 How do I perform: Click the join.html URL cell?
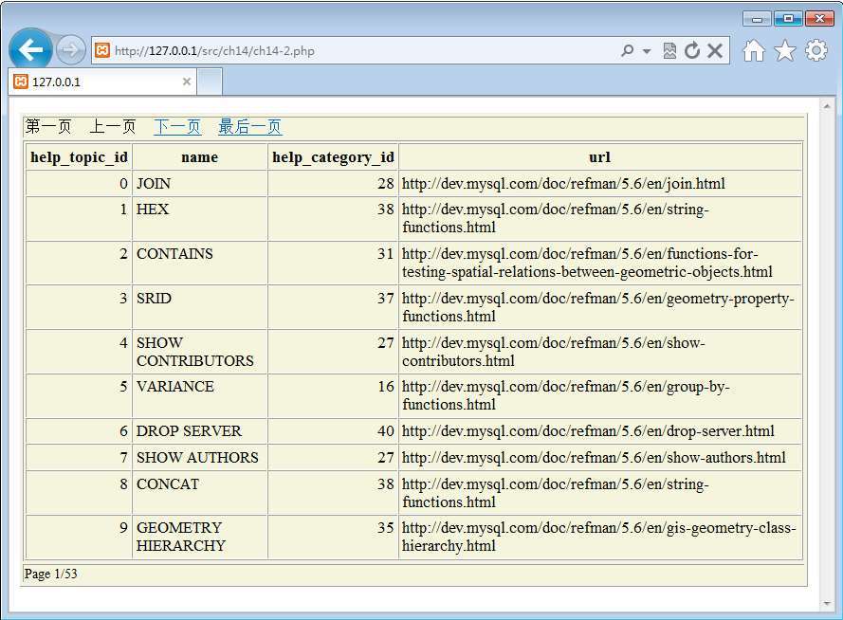(600, 183)
